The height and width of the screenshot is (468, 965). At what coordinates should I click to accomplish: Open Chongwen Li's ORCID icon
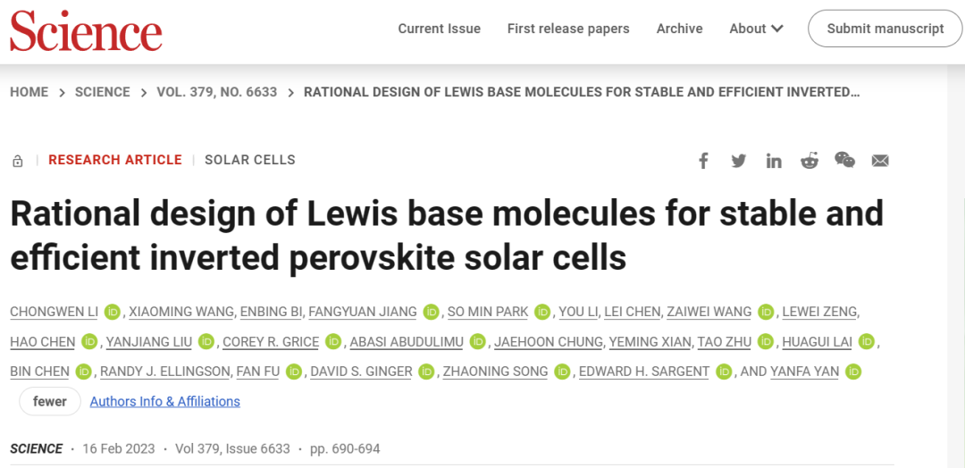point(112,312)
